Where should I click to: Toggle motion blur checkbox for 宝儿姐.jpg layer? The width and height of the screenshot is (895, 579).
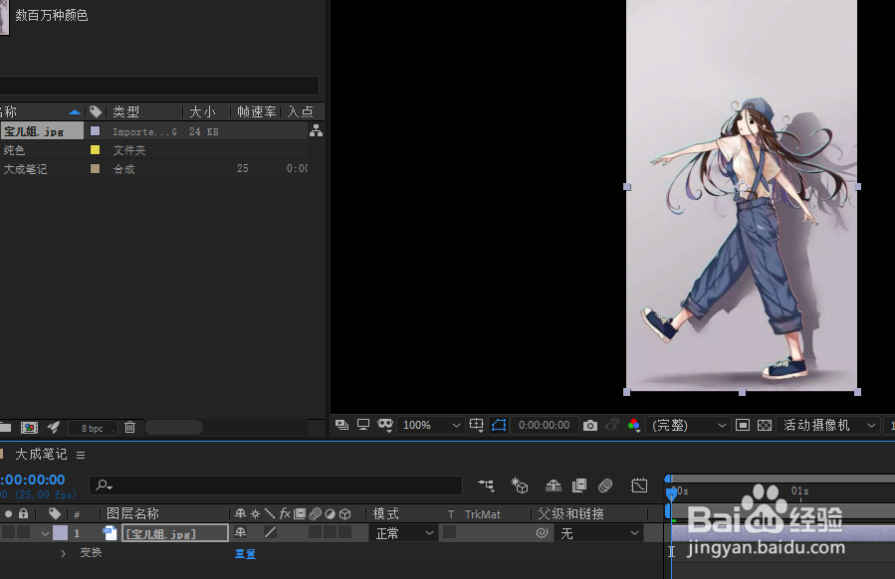315,532
